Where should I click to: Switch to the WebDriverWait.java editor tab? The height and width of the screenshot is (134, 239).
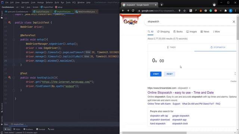[x=86, y=12]
